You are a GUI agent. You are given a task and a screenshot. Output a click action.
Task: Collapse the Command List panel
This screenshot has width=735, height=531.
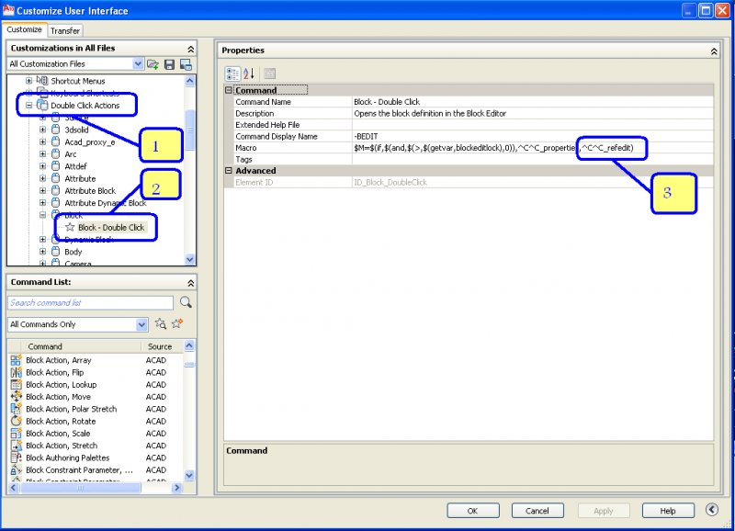190,283
